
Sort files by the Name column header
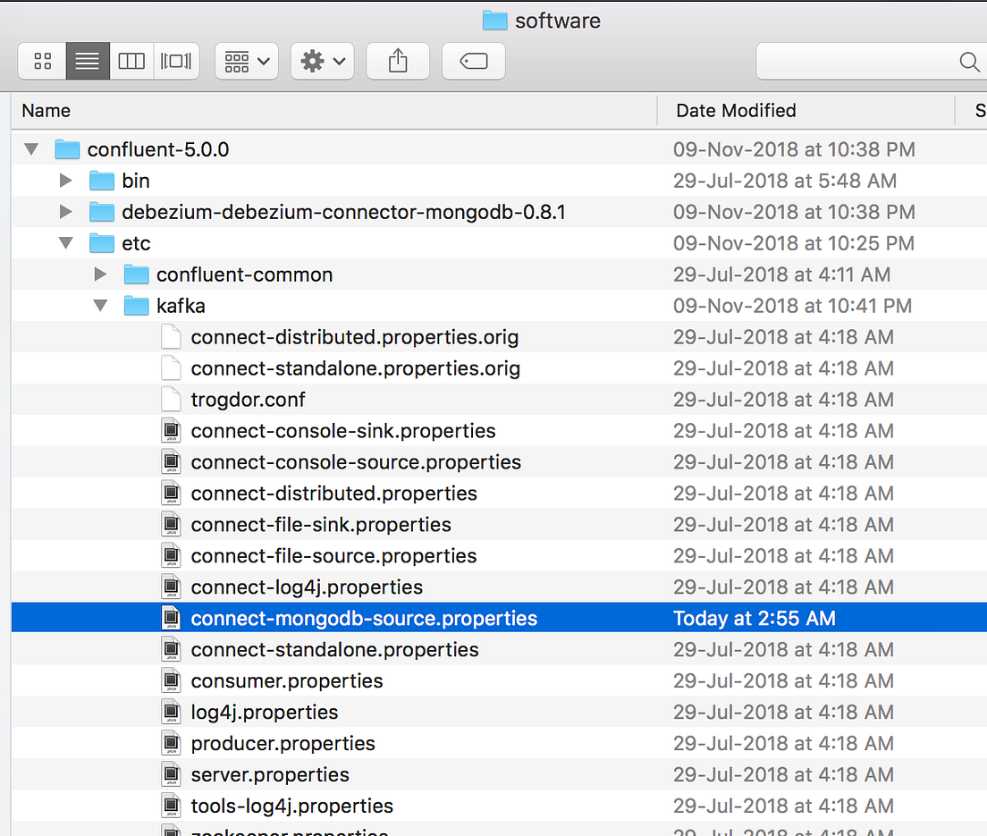pyautogui.click(x=46, y=110)
